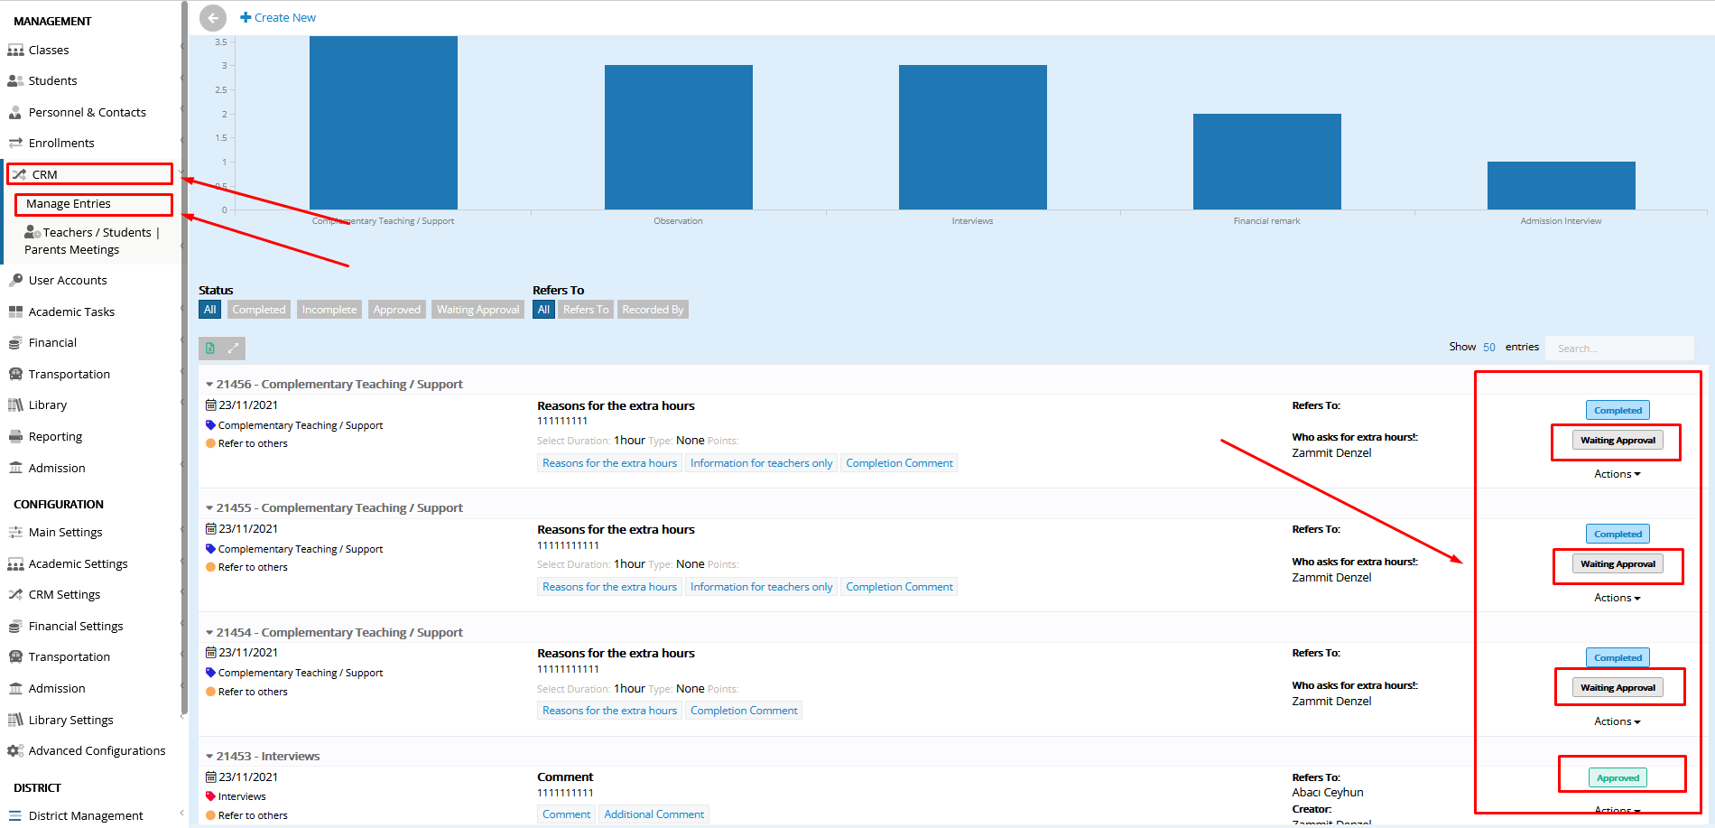Screen dimensions: 1715x828
Task: Click the Academic Settings icon
Action: tap(15, 564)
